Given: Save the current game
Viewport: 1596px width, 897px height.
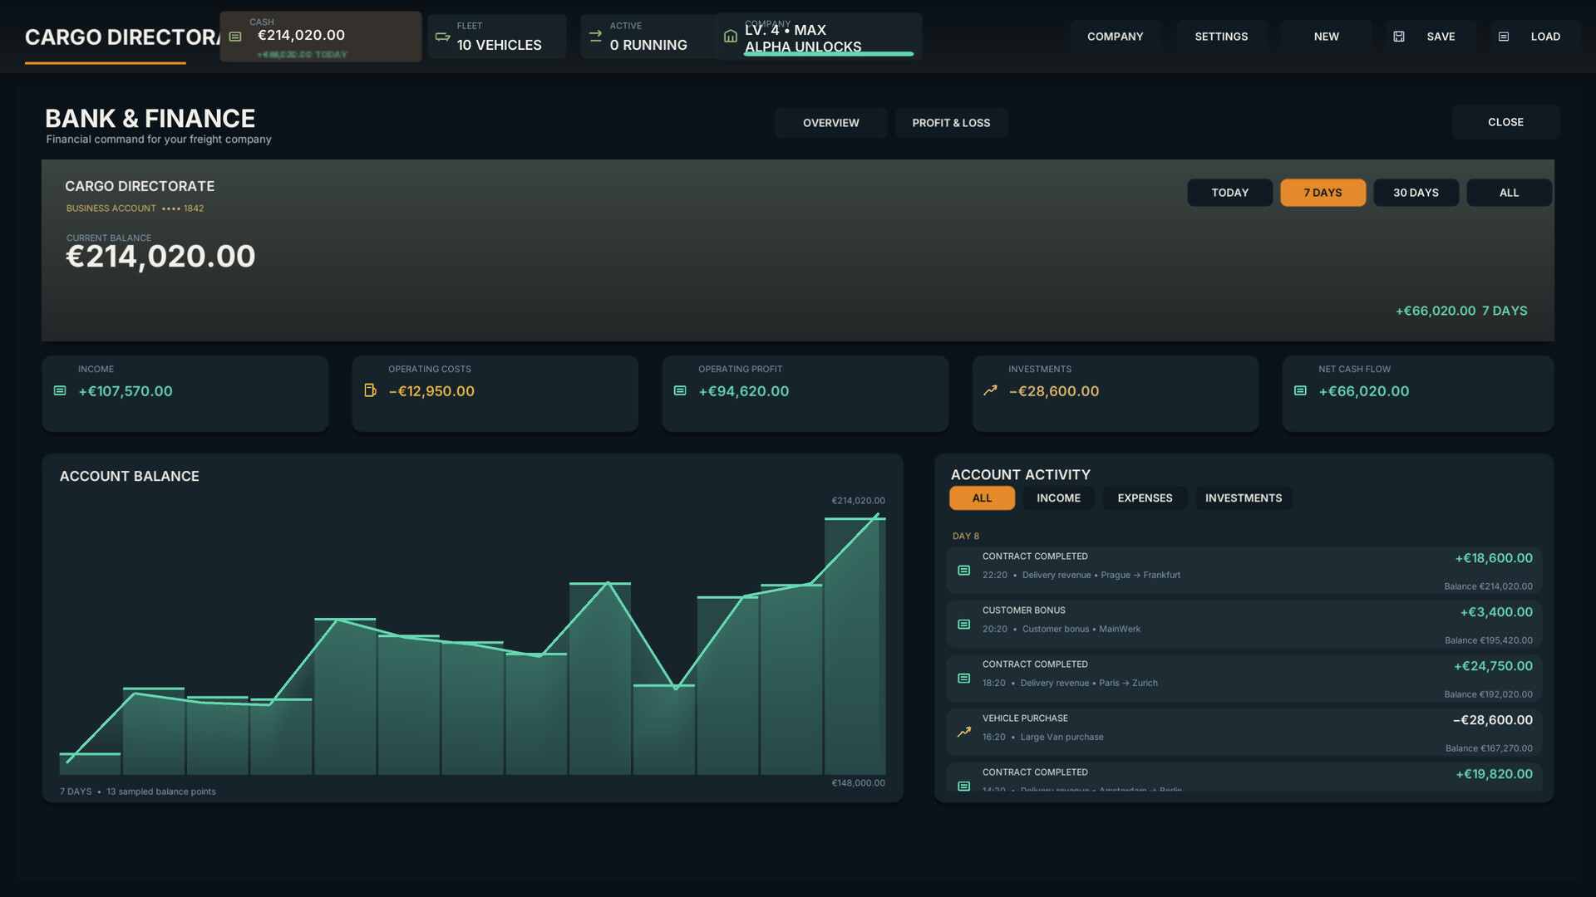Looking at the screenshot, I should 1431,37.
